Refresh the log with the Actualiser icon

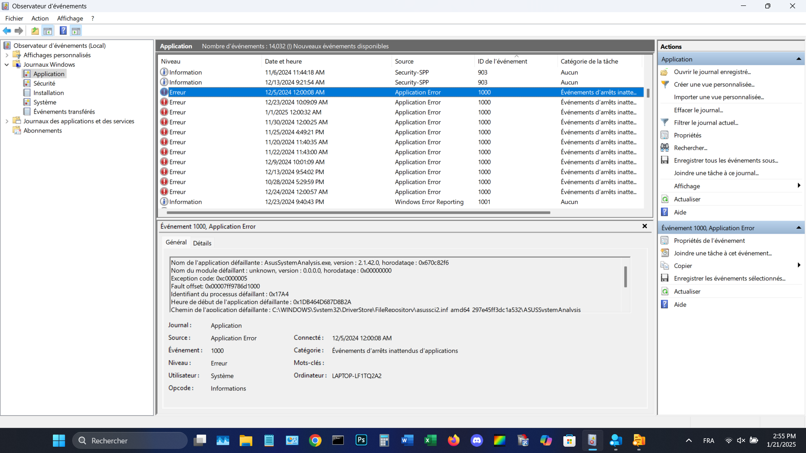point(665,199)
